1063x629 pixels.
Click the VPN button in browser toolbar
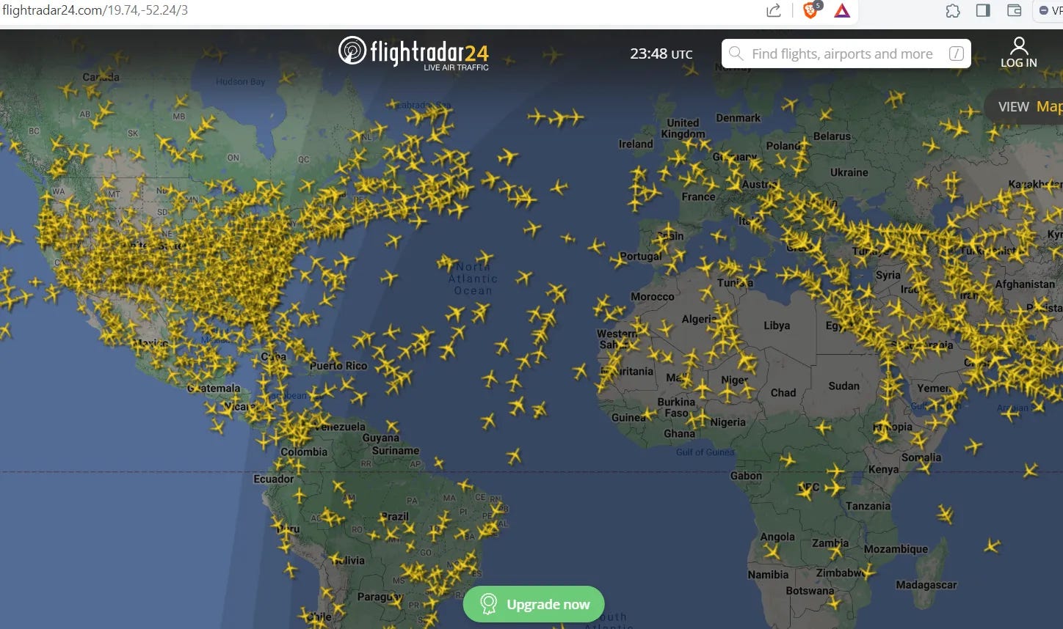point(1049,10)
